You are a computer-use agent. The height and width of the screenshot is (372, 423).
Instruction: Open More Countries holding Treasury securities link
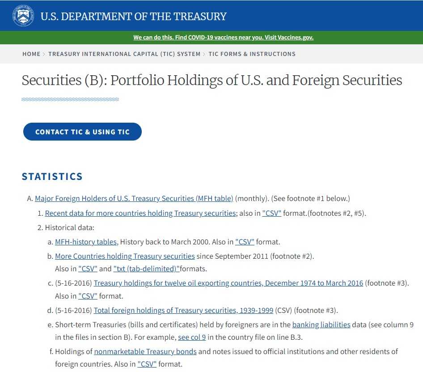pyautogui.click(x=125, y=256)
